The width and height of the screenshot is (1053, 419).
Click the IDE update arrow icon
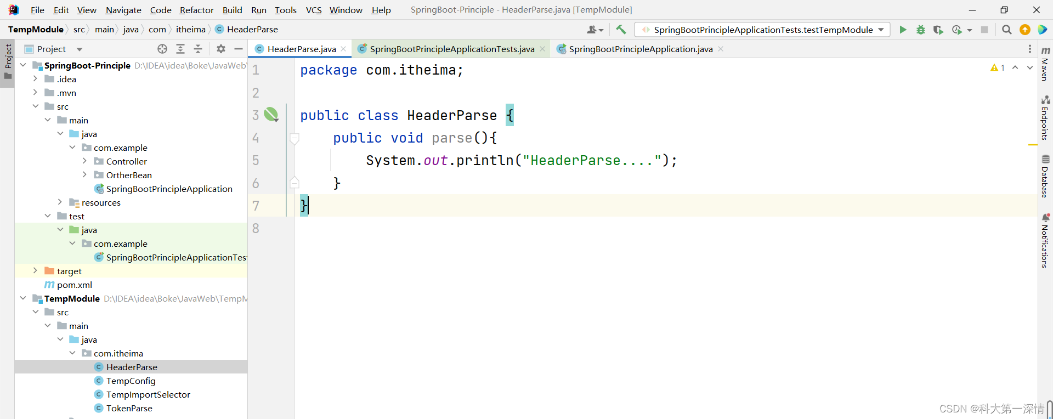[1024, 30]
